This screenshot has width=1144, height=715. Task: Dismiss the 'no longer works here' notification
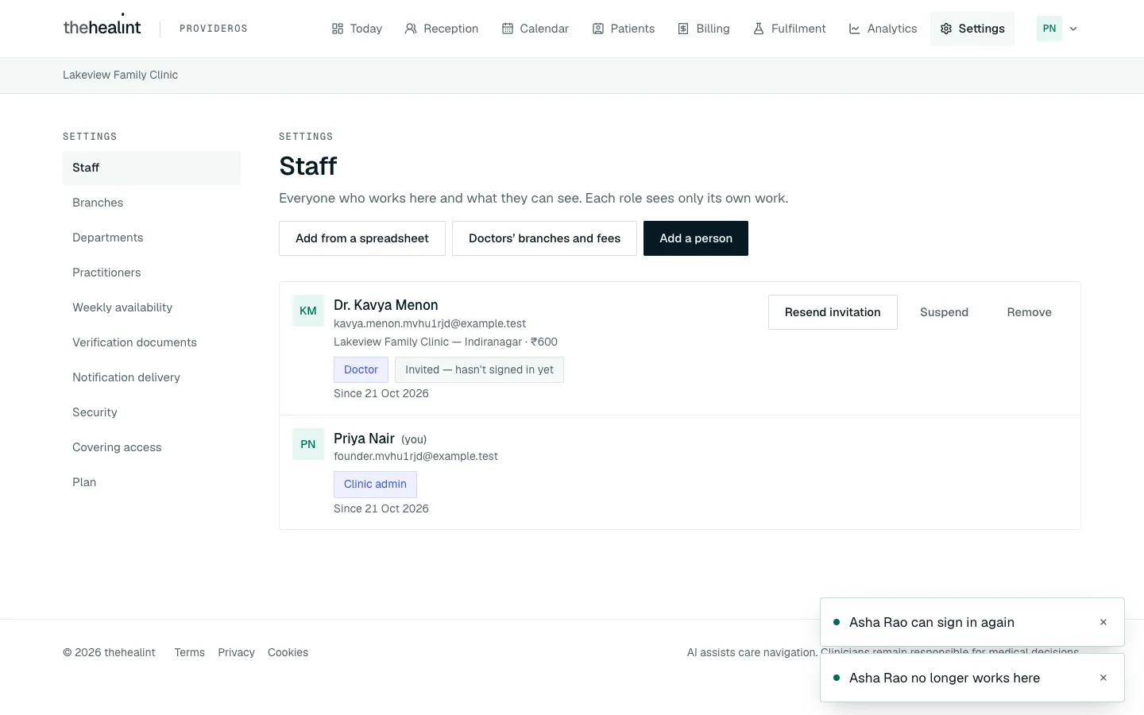pos(1103,678)
